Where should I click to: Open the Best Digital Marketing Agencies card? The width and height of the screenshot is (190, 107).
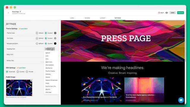(101, 90)
